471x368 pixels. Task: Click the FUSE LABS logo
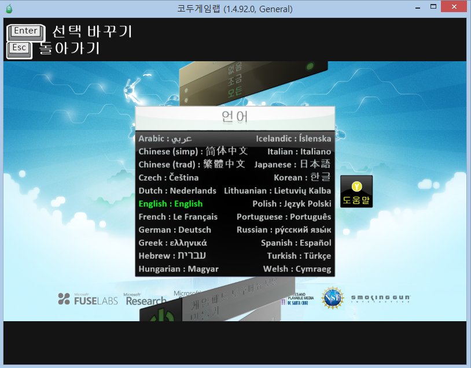(x=88, y=299)
